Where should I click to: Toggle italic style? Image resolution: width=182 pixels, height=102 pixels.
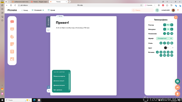click(x=165, y=43)
